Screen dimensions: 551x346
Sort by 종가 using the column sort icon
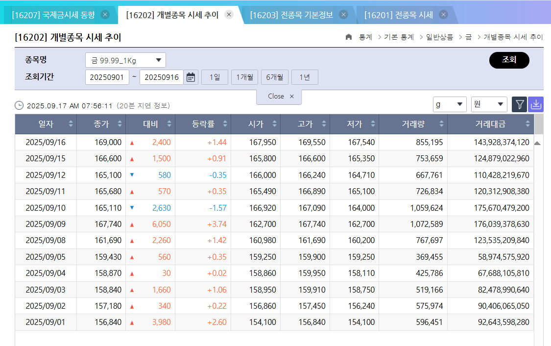click(120, 124)
